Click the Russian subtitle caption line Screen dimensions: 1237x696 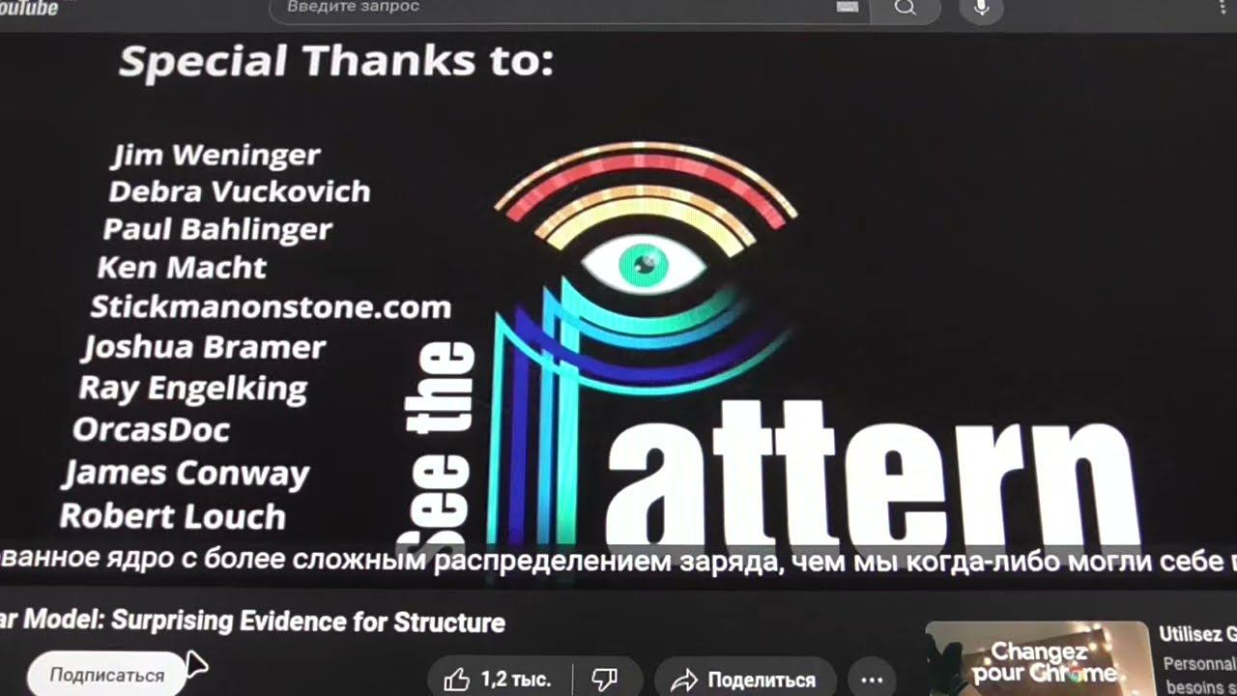click(x=618, y=561)
